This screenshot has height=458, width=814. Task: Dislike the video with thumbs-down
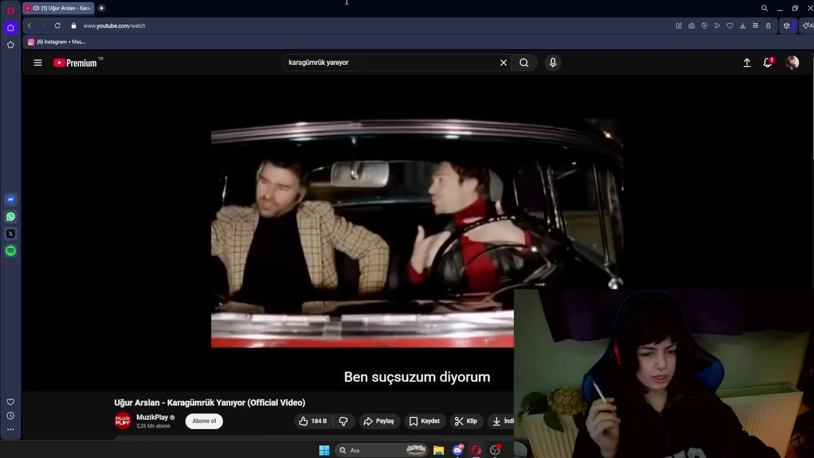coord(343,421)
